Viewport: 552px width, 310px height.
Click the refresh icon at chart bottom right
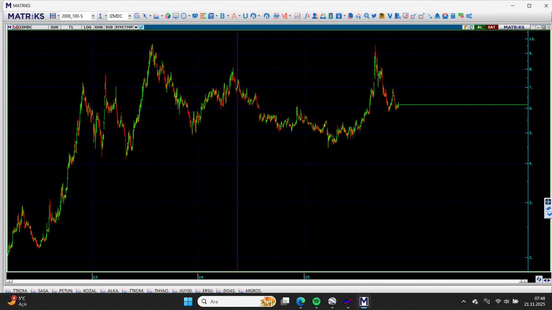[539, 279]
